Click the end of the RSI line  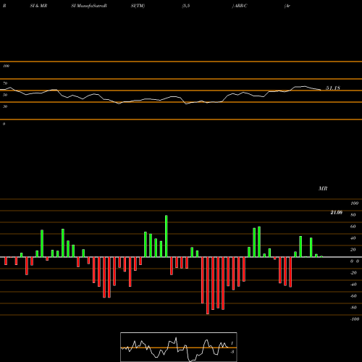coord(321,90)
